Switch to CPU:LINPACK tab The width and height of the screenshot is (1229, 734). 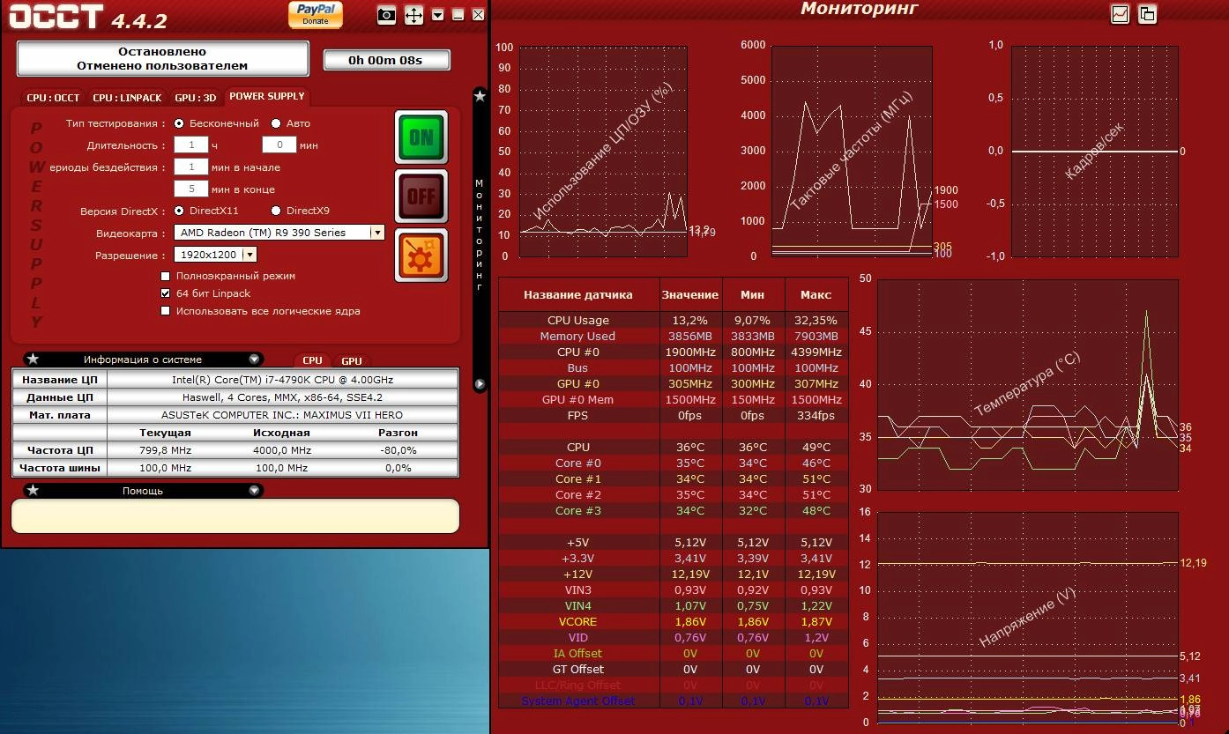tap(128, 98)
